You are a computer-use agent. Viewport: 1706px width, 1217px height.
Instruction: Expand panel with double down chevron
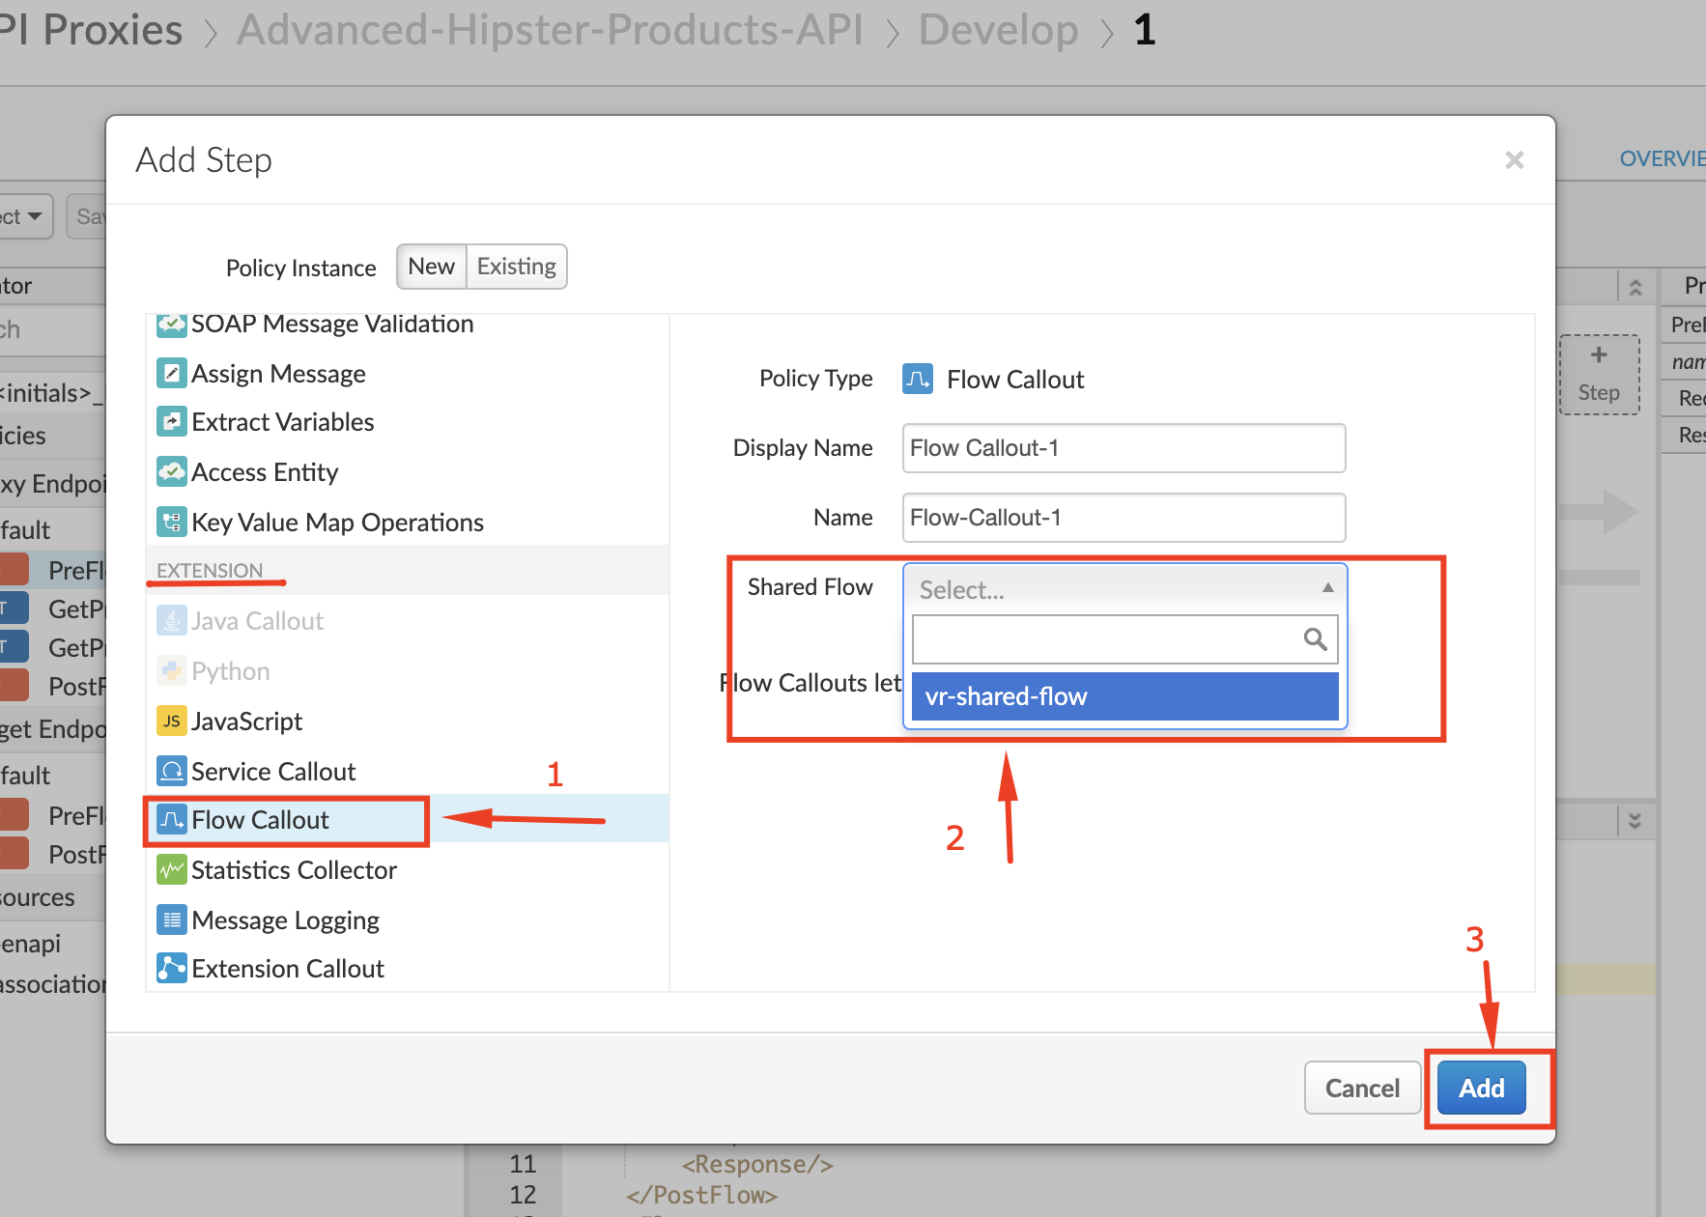[x=1635, y=821]
